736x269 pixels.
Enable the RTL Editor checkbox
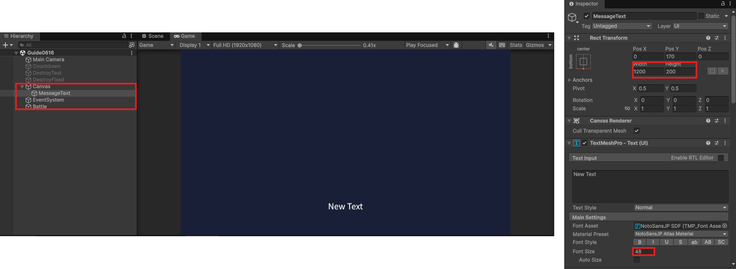click(721, 158)
